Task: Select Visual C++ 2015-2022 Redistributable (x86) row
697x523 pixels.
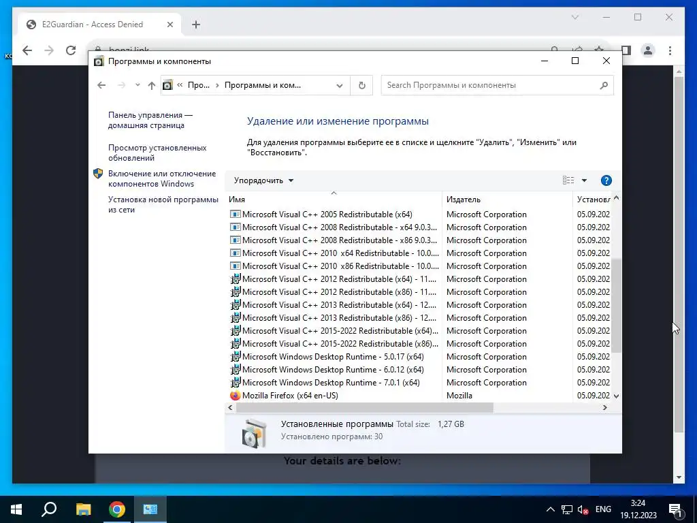Action: coord(419,343)
